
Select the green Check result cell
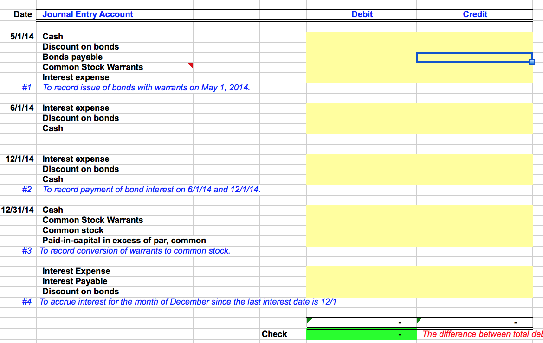(x=362, y=334)
